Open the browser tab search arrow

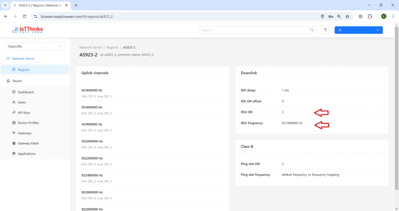[5, 5]
